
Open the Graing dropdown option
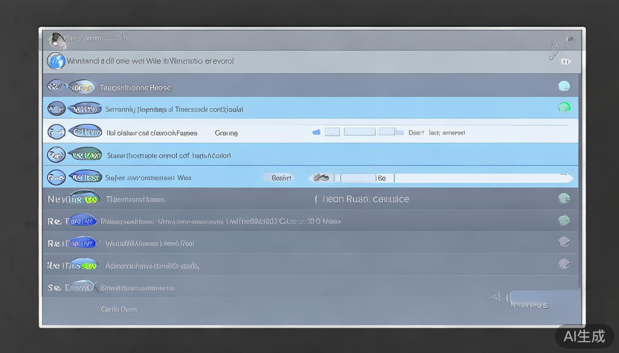(x=226, y=133)
